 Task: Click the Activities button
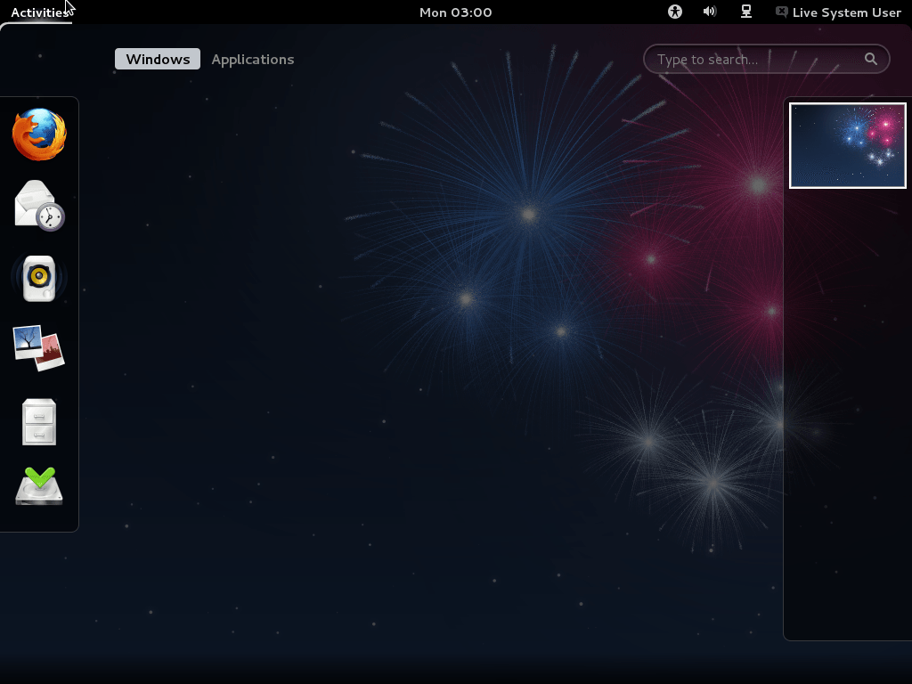(x=39, y=12)
